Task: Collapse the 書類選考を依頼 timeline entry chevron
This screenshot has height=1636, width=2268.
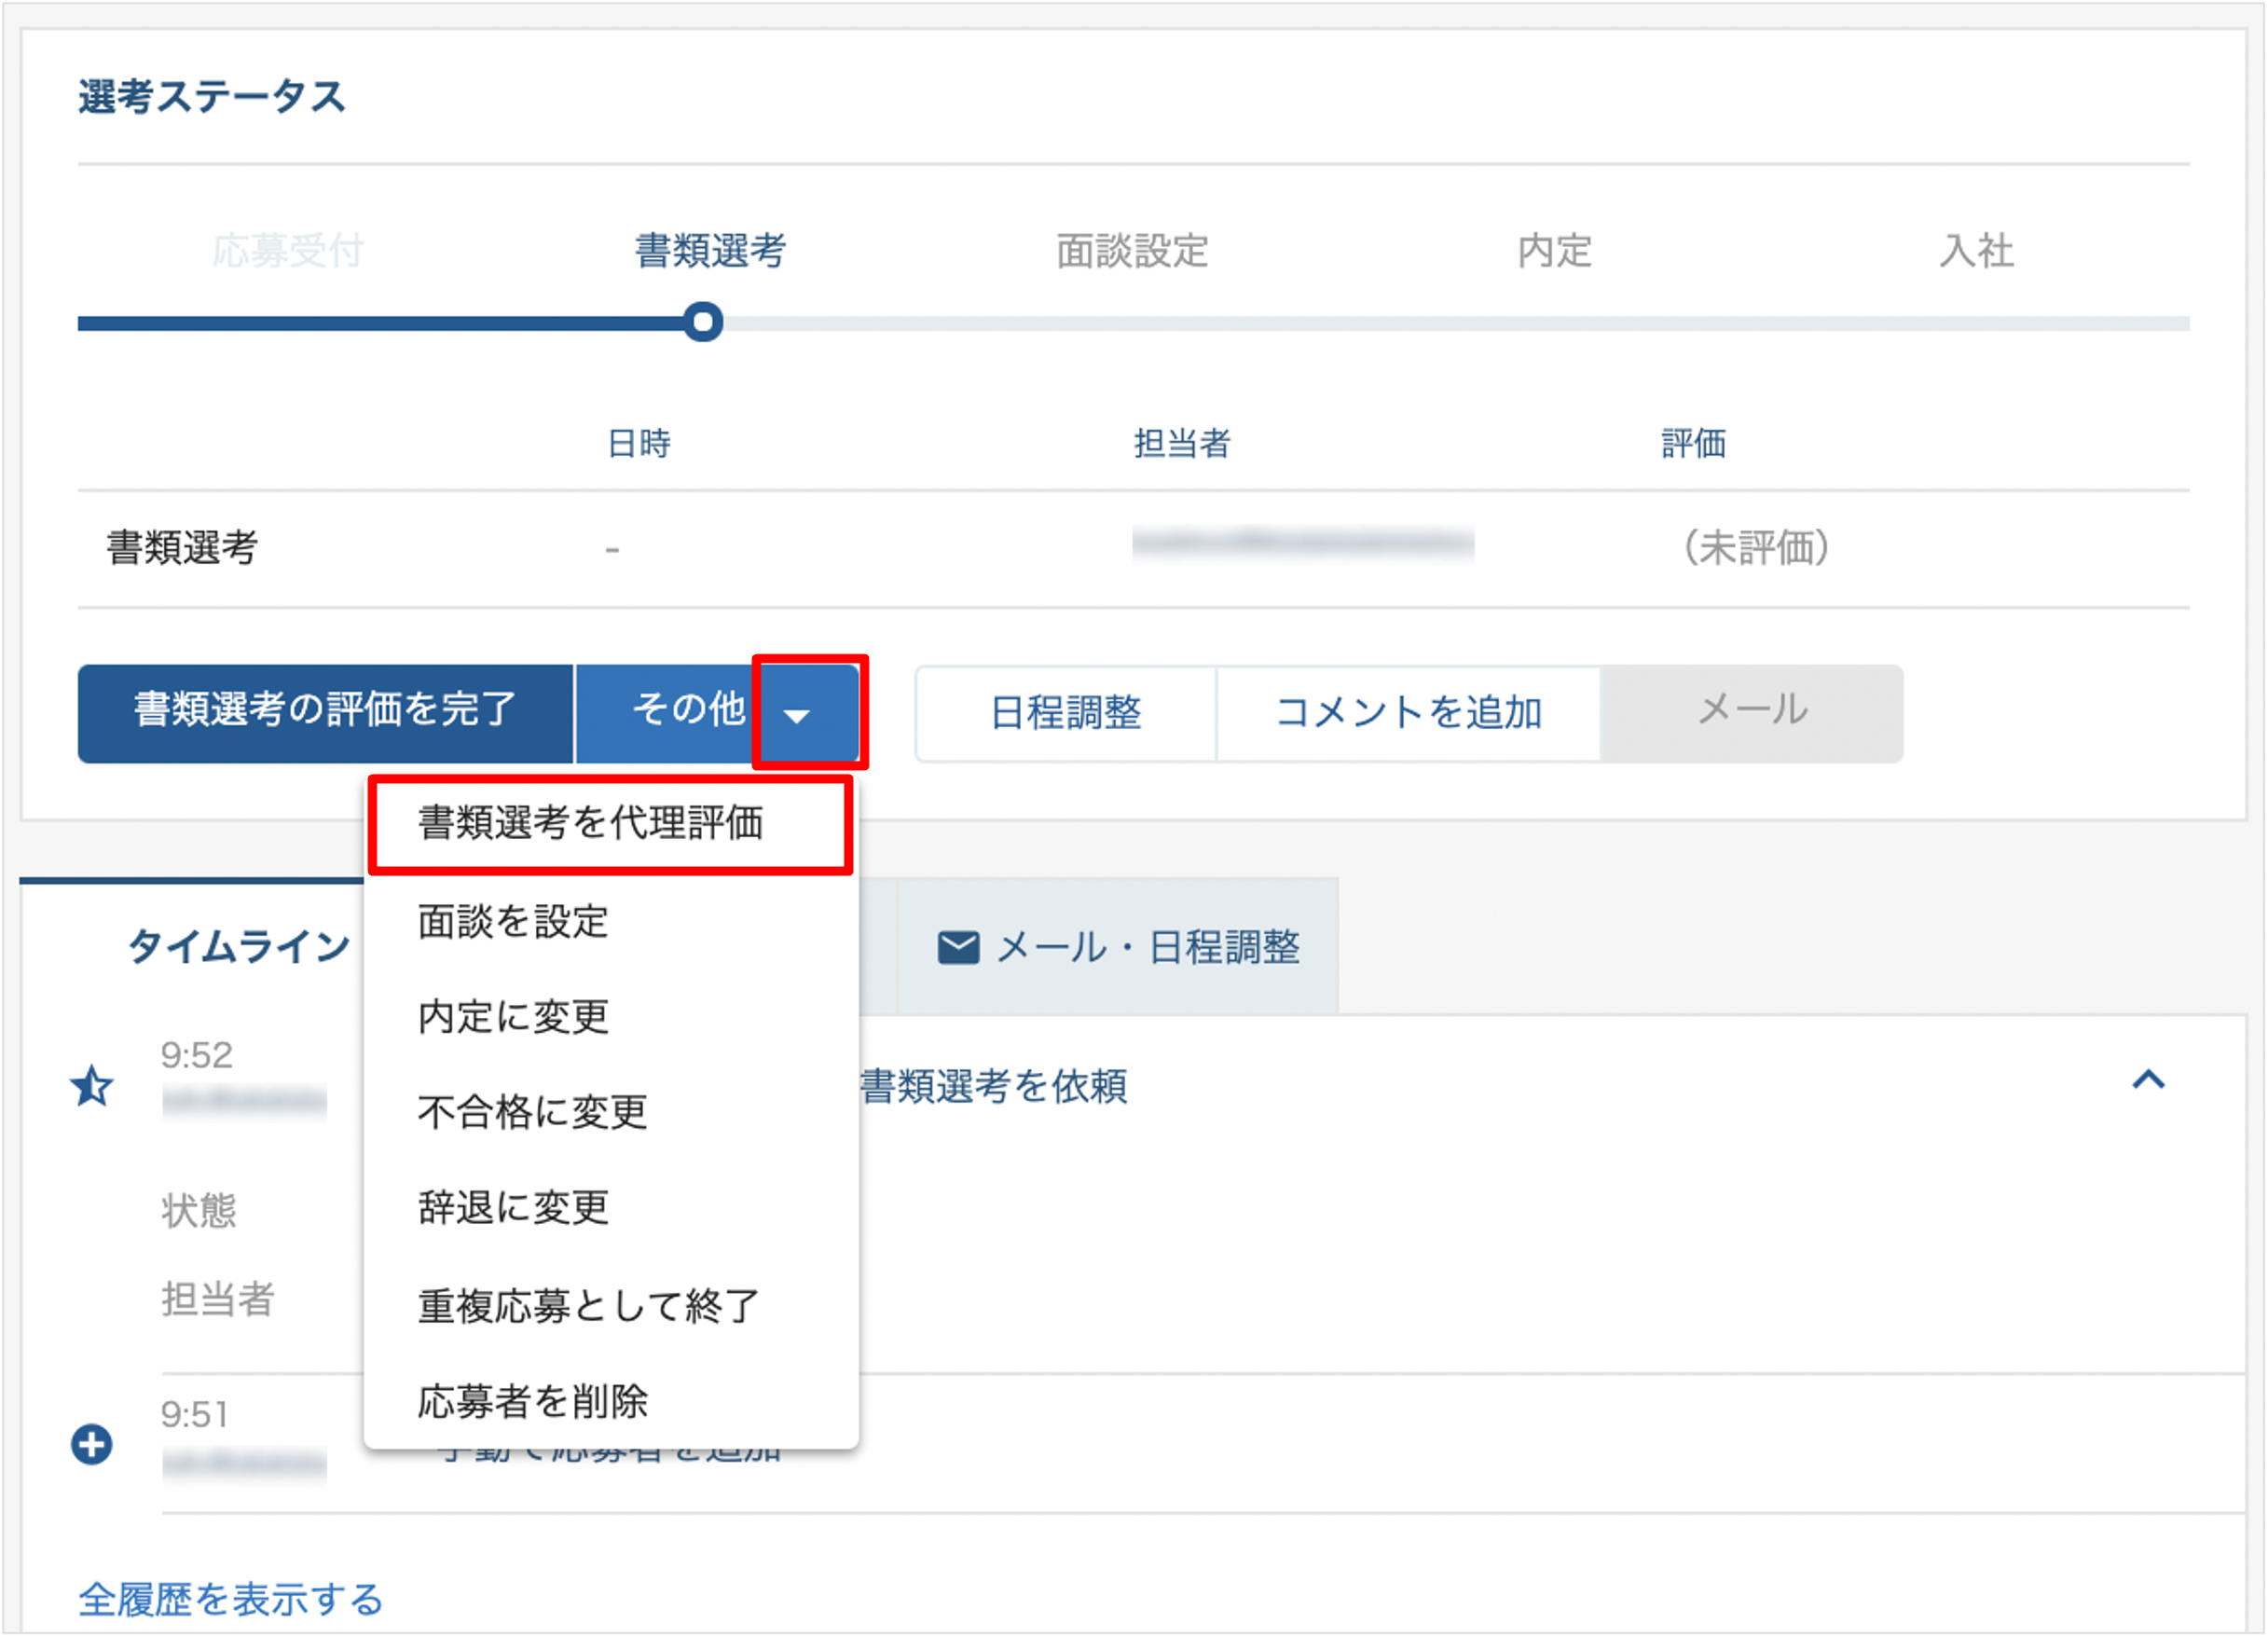Action: tap(2148, 1080)
